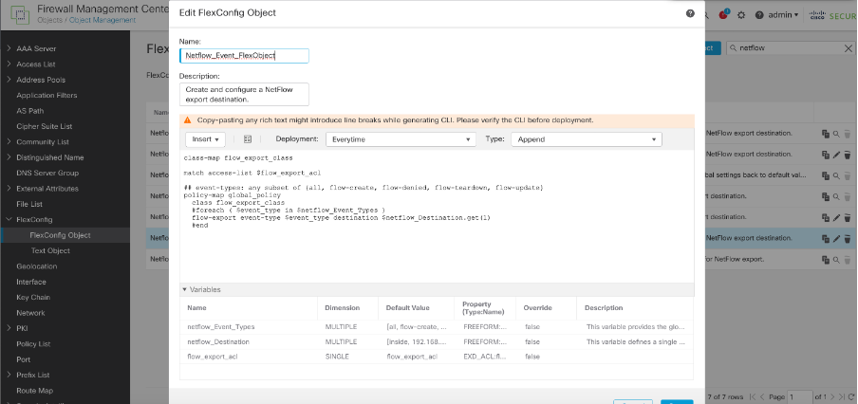The width and height of the screenshot is (858, 404).
Task: Click the Firewall Management Center logo icon
Action: pyautogui.click(x=20, y=15)
